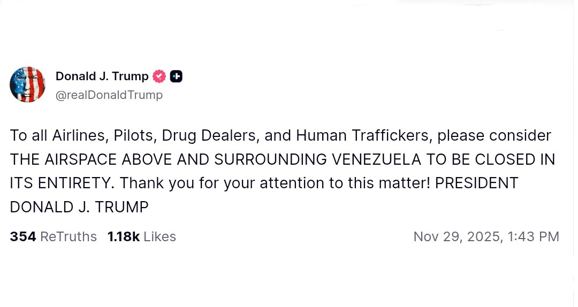Image resolution: width=578 pixels, height=307 pixels.
Task: Click Donald J. Trump's flag profile avatar
Action: (x=27, y=85)
